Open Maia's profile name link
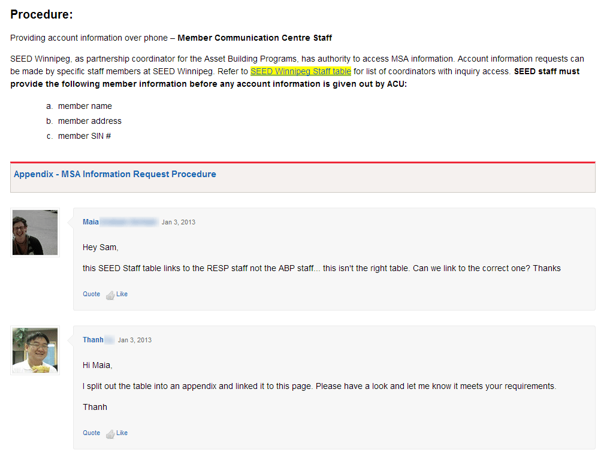This screenshot has width=607, height=462. 90,222
